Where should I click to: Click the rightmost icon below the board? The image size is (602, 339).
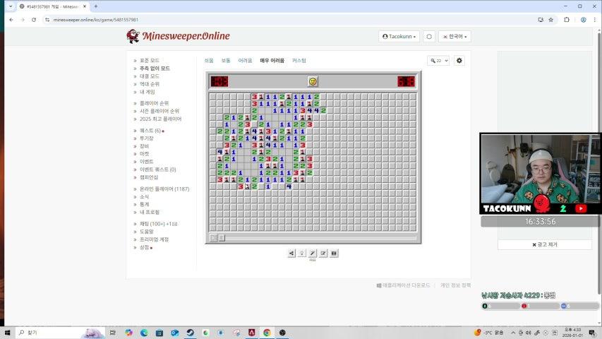click(334, 254)
